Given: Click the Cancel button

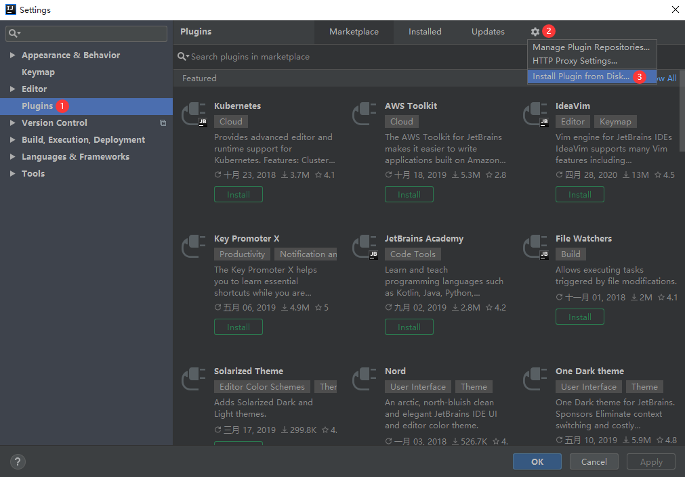Looking at the screenshot, I should tap(594, 461).
